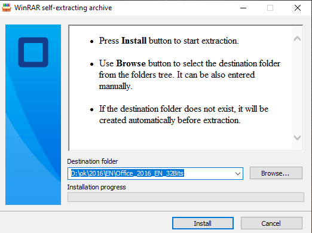Start extraction with the Install button

[203, 223]
